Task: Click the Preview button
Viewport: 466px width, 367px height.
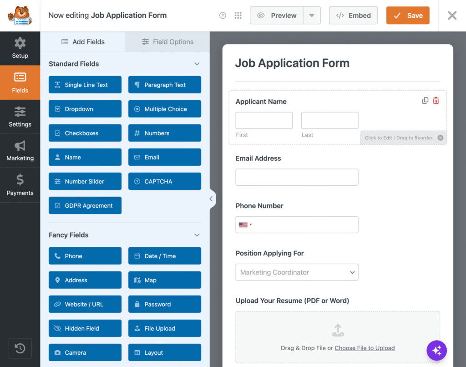Action: coord(277,15)
